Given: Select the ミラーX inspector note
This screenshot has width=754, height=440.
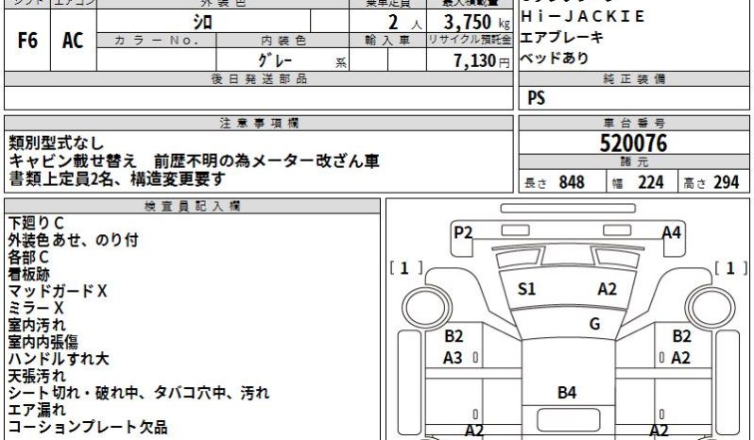Looking at the screenshot, I should pos(36,308).
